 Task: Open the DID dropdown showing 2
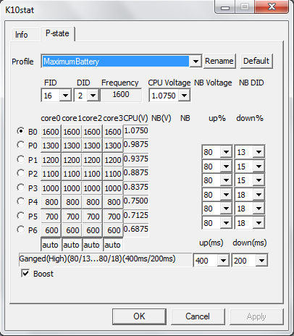(86, 96)
